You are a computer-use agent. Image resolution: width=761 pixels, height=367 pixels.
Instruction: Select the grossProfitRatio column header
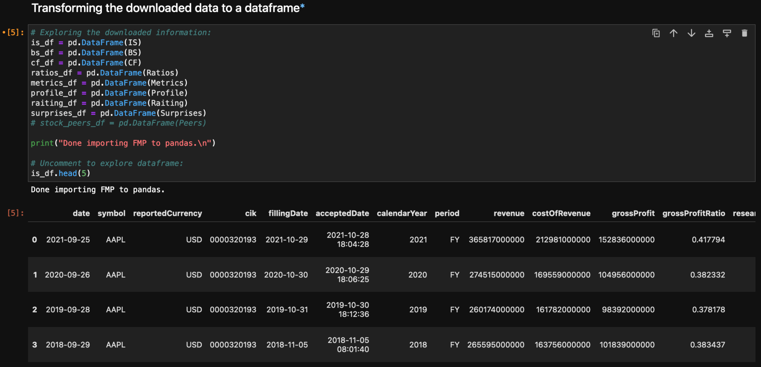(x=693, y=213)
